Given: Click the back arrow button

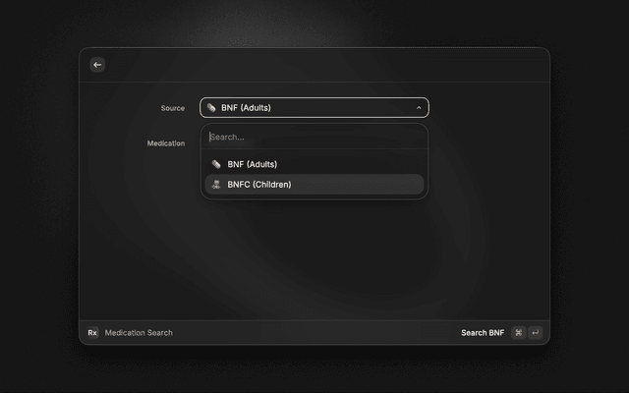Looking at the screenshot, I should pyautogui.click(x=97, y=65).
